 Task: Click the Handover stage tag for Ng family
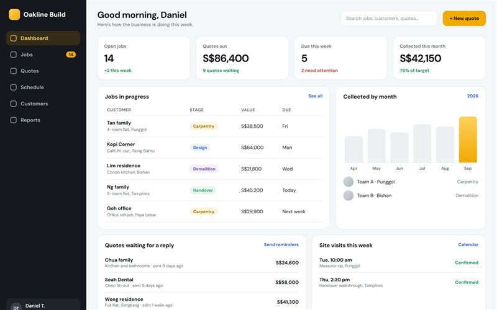point(203,190)
